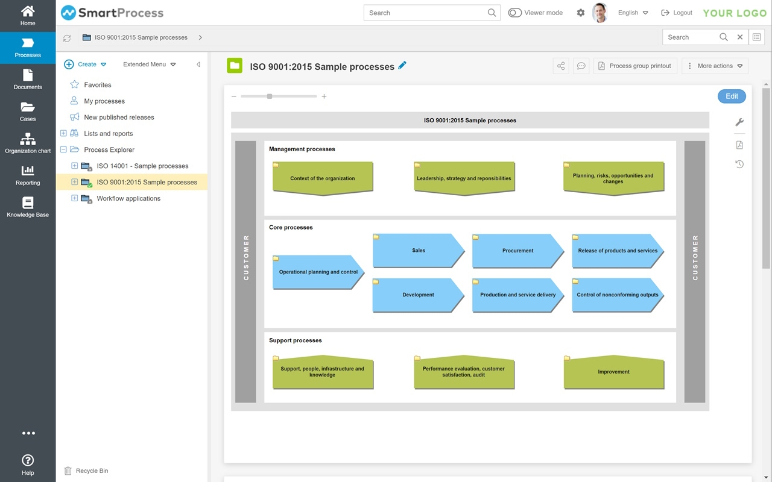Open the comments speech bubble icon
Screen dimensions: 772x482
581,66
